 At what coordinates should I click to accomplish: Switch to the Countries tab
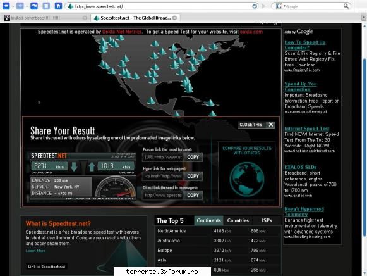238,220
